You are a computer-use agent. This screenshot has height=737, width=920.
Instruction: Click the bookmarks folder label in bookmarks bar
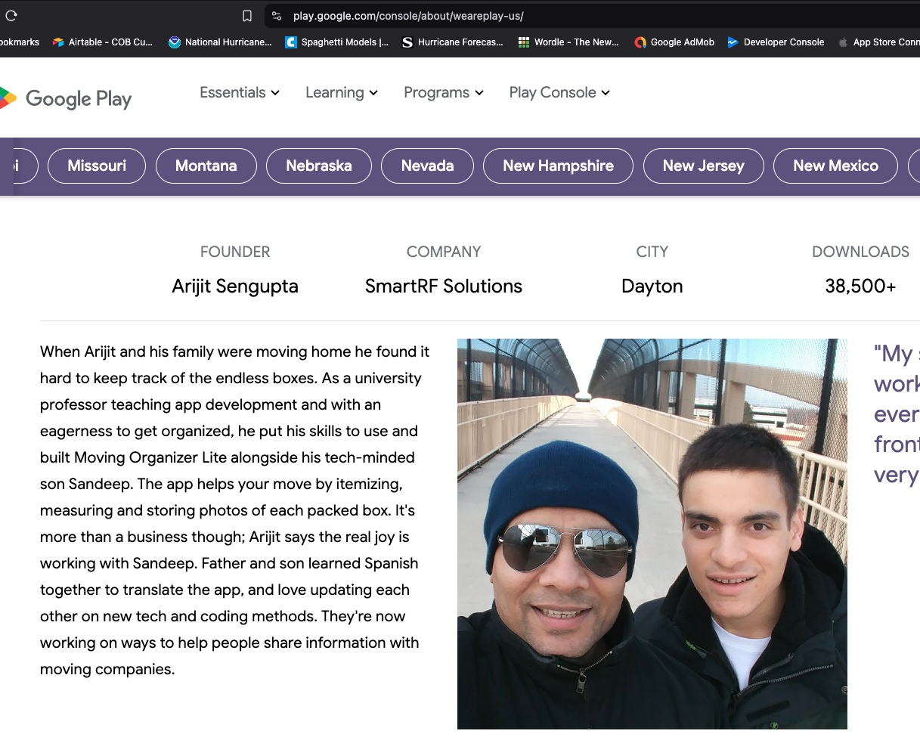tap(20, 42)
